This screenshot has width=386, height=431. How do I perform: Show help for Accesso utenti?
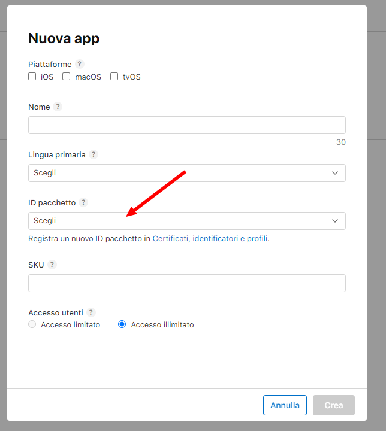[91, 312]
